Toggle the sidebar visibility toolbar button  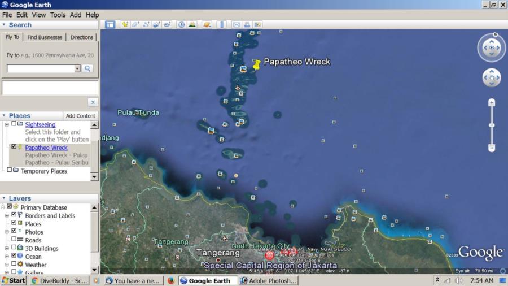(110, 25)
